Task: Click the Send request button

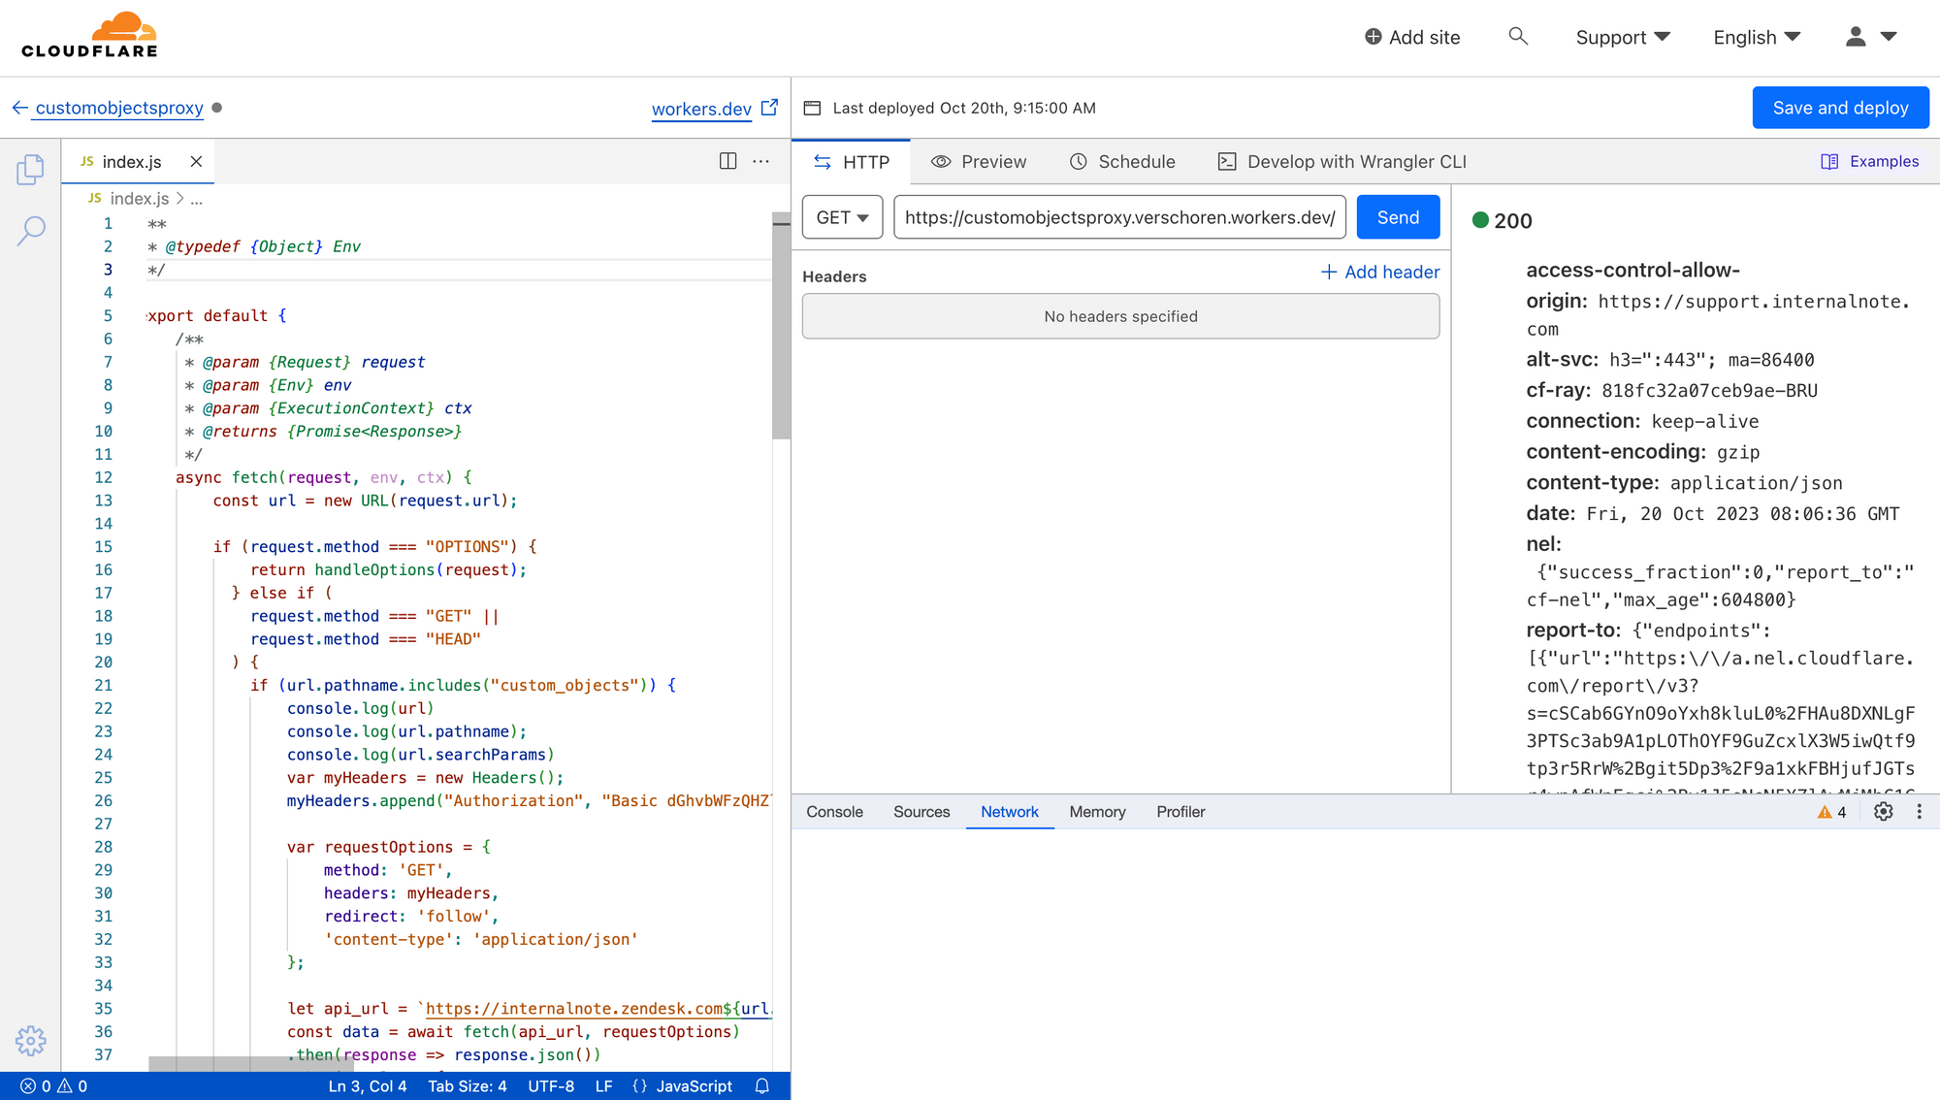Action: pos(1398,217)
